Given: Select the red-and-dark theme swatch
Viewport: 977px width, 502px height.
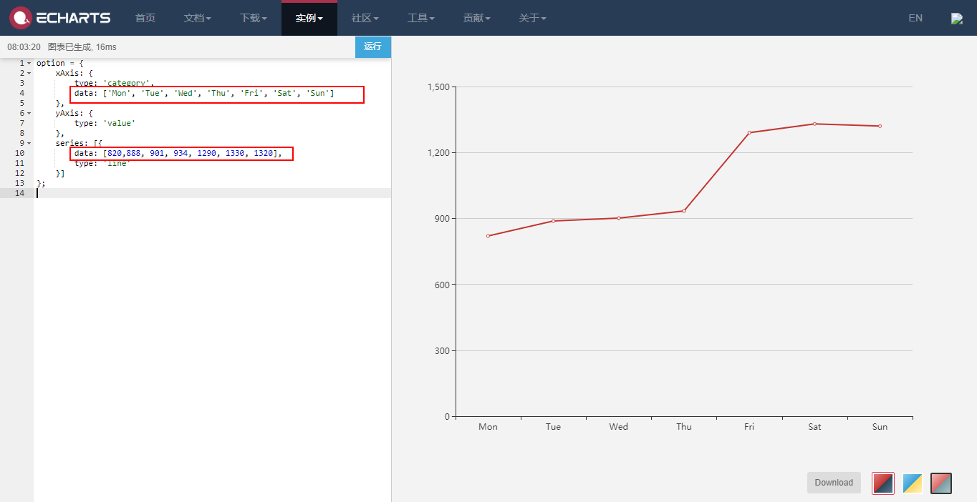Looking at the screenshot, I should click(x=883, y=483).
